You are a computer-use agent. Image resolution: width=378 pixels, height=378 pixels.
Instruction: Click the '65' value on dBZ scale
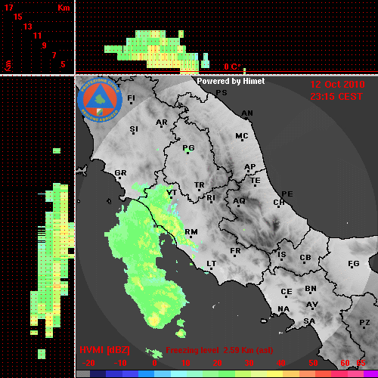pos(361,363)
